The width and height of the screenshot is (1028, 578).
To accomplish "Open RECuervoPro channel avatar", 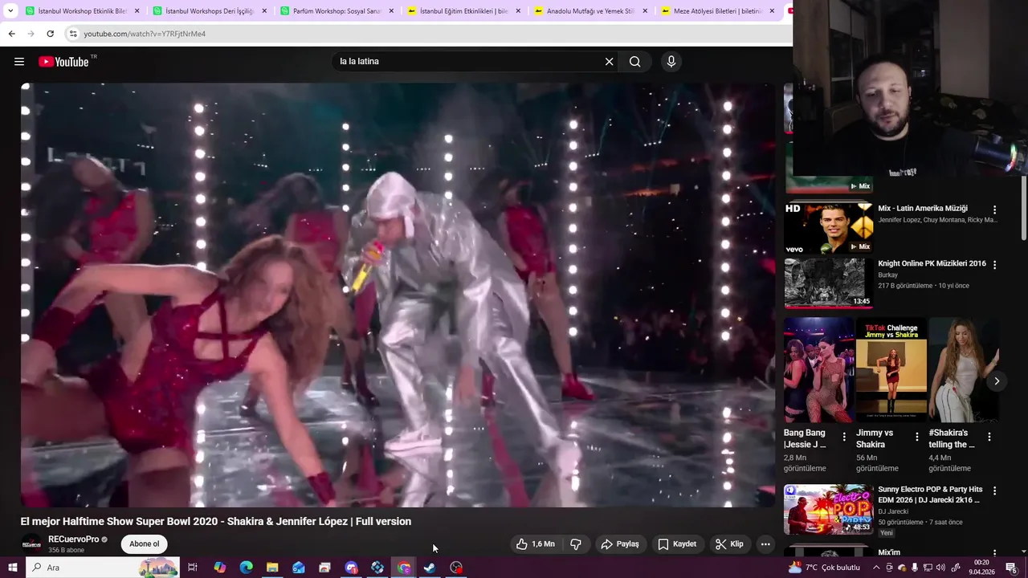I will 31,544.
